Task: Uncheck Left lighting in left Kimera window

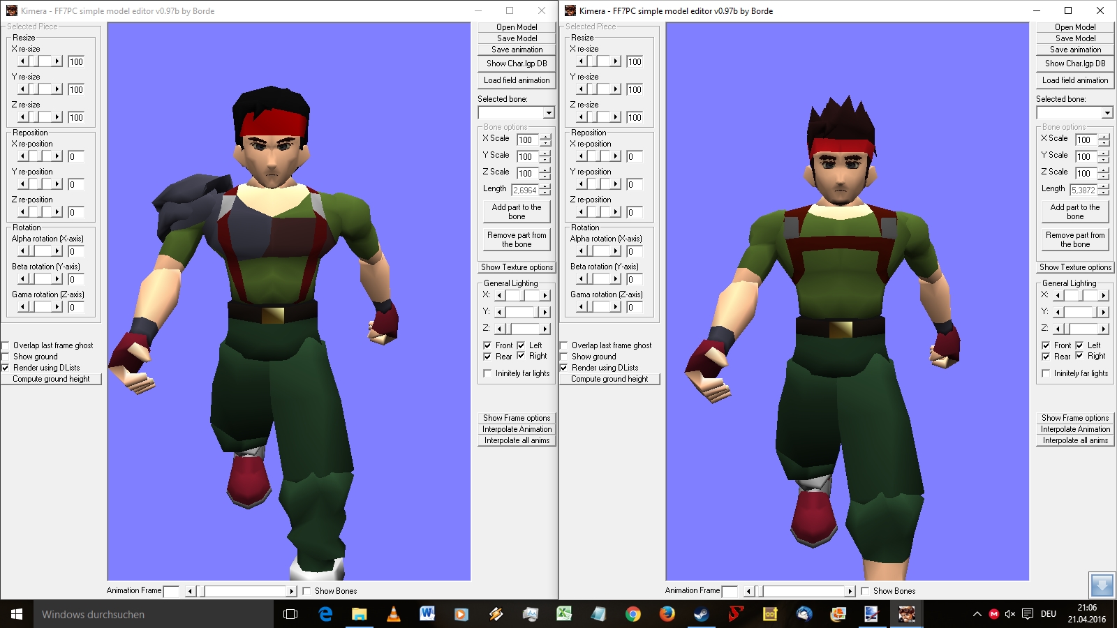Action: 521,345
